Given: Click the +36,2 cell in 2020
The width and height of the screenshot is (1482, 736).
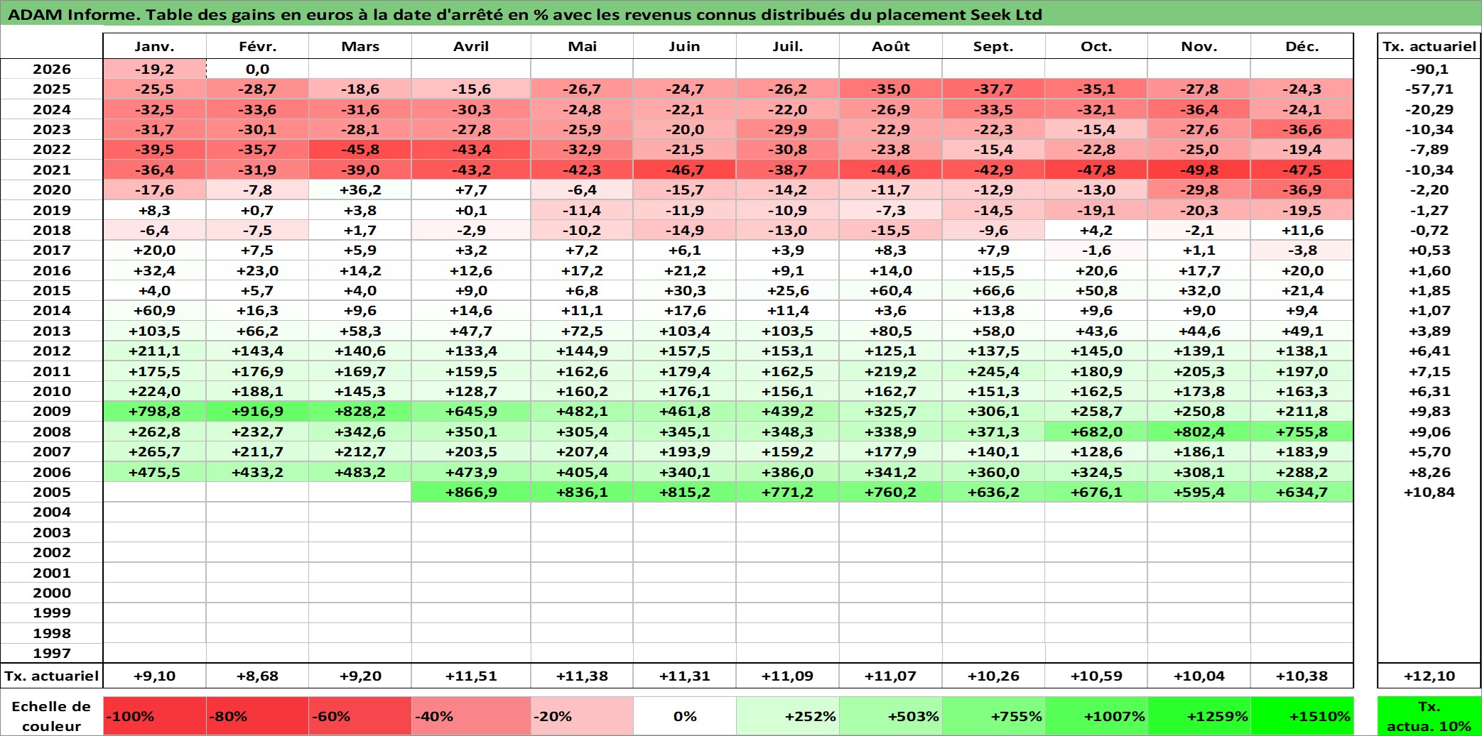Looking at the screenshot, I should [x=360, y=190].
